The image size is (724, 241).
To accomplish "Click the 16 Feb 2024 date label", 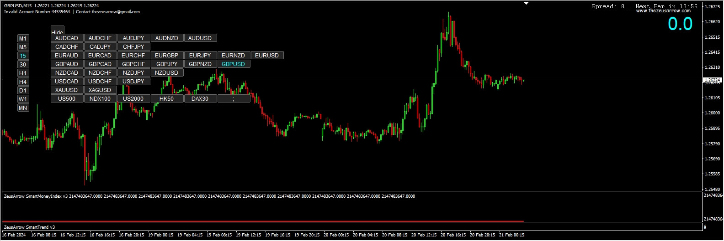I will [14, 235].
